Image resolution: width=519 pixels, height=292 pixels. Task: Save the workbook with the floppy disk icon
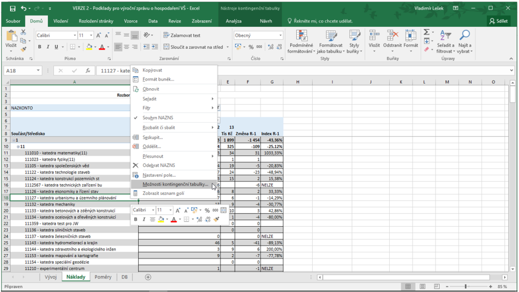12,8
